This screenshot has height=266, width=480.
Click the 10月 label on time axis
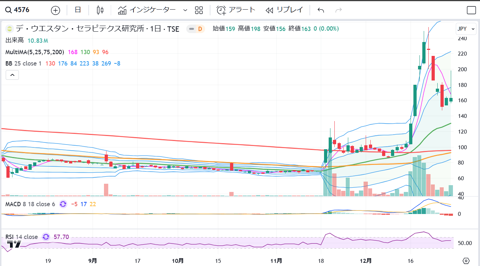(178, 261)
